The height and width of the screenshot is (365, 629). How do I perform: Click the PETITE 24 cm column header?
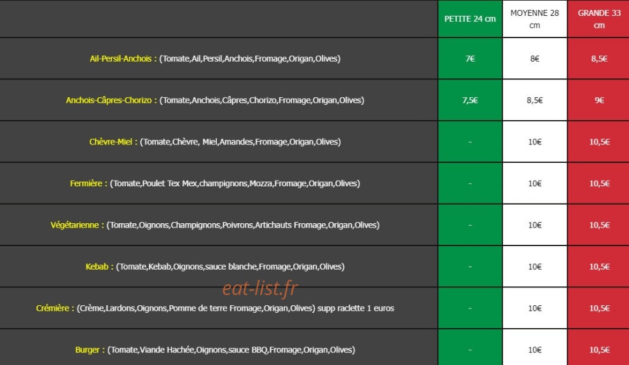(x=470, y=19)
